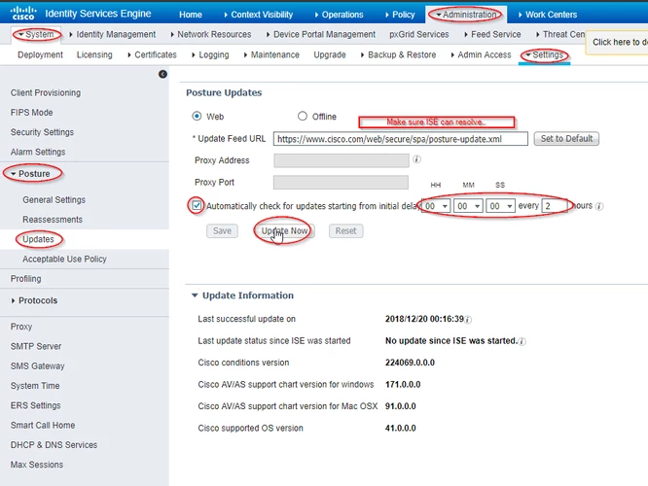The image size is (648, 486).
Task: Open the Policy menu
Action: click(400, 15)
